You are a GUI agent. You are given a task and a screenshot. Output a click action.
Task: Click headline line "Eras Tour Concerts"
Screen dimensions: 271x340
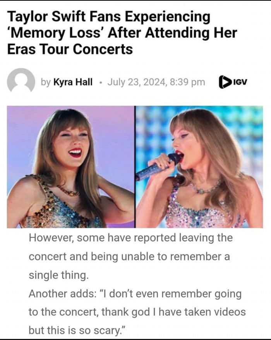tap(70, 49)
